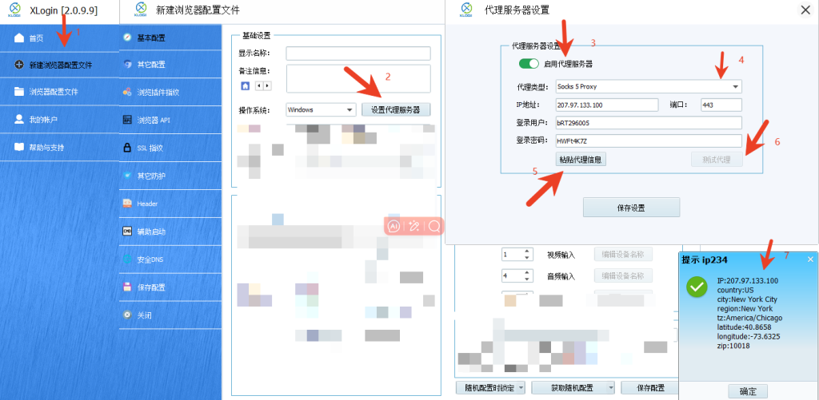
Task: Close the 提示 ip234 popup
Action: click(810, 259)
